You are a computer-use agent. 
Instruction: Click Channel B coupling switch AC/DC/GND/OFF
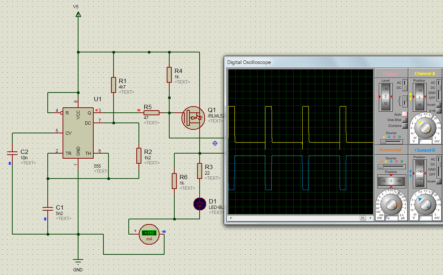click(x=439, y=167)
